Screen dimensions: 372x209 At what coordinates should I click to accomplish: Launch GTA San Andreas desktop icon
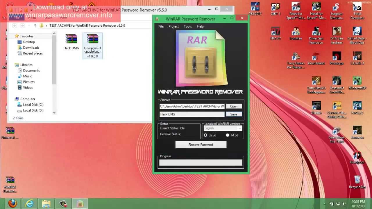click(337, 36)
